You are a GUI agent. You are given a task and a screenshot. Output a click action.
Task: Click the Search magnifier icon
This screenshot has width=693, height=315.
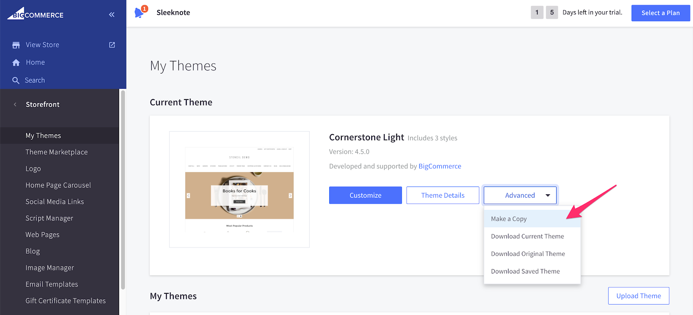[x=16, y=80]
